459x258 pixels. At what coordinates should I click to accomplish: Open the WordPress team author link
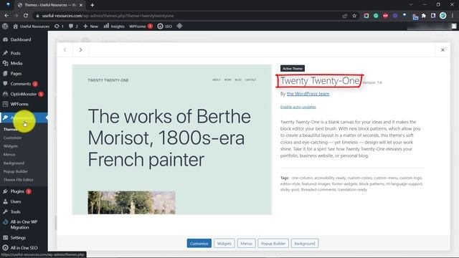[x=308, y=94]
